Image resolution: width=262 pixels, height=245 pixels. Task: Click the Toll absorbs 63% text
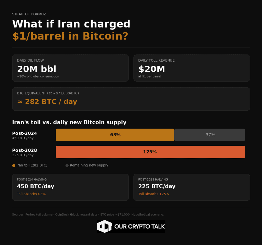pos(31,194)
